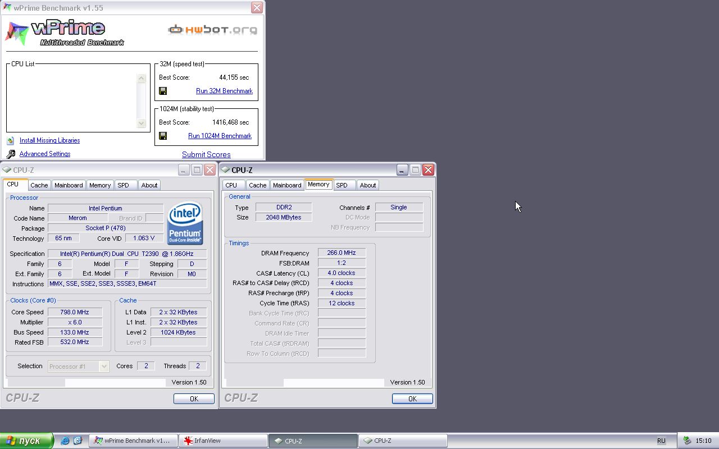The image size is (719, 449).
Task: Click the Advanced Settings wrench icon
Action: (x=11, y=154)
